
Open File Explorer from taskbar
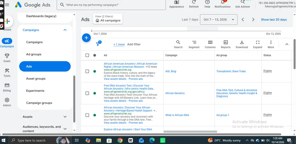click(x=98, y=140)
